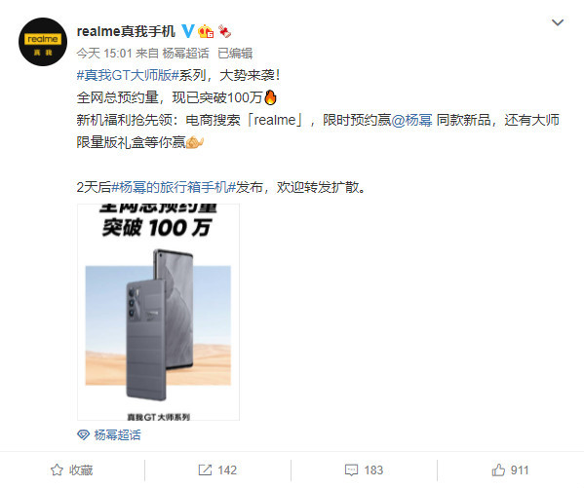Open @杨幂 mention link
This screenshot has height=488, width=584.
411,120
